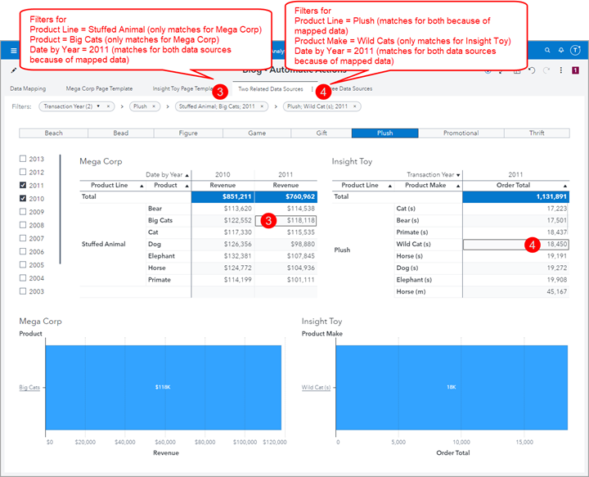Check the 2005 year checkbox
This screenshot has width=589, height=477.
(x=23, y=264)
